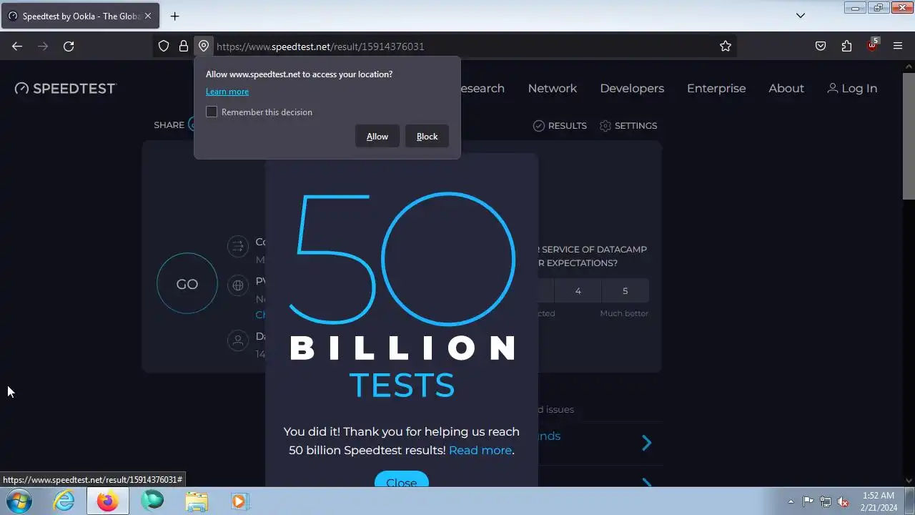Bookmark this page with star icon
915x515 pixels.
pyautogui.click(x=726, y=46)
